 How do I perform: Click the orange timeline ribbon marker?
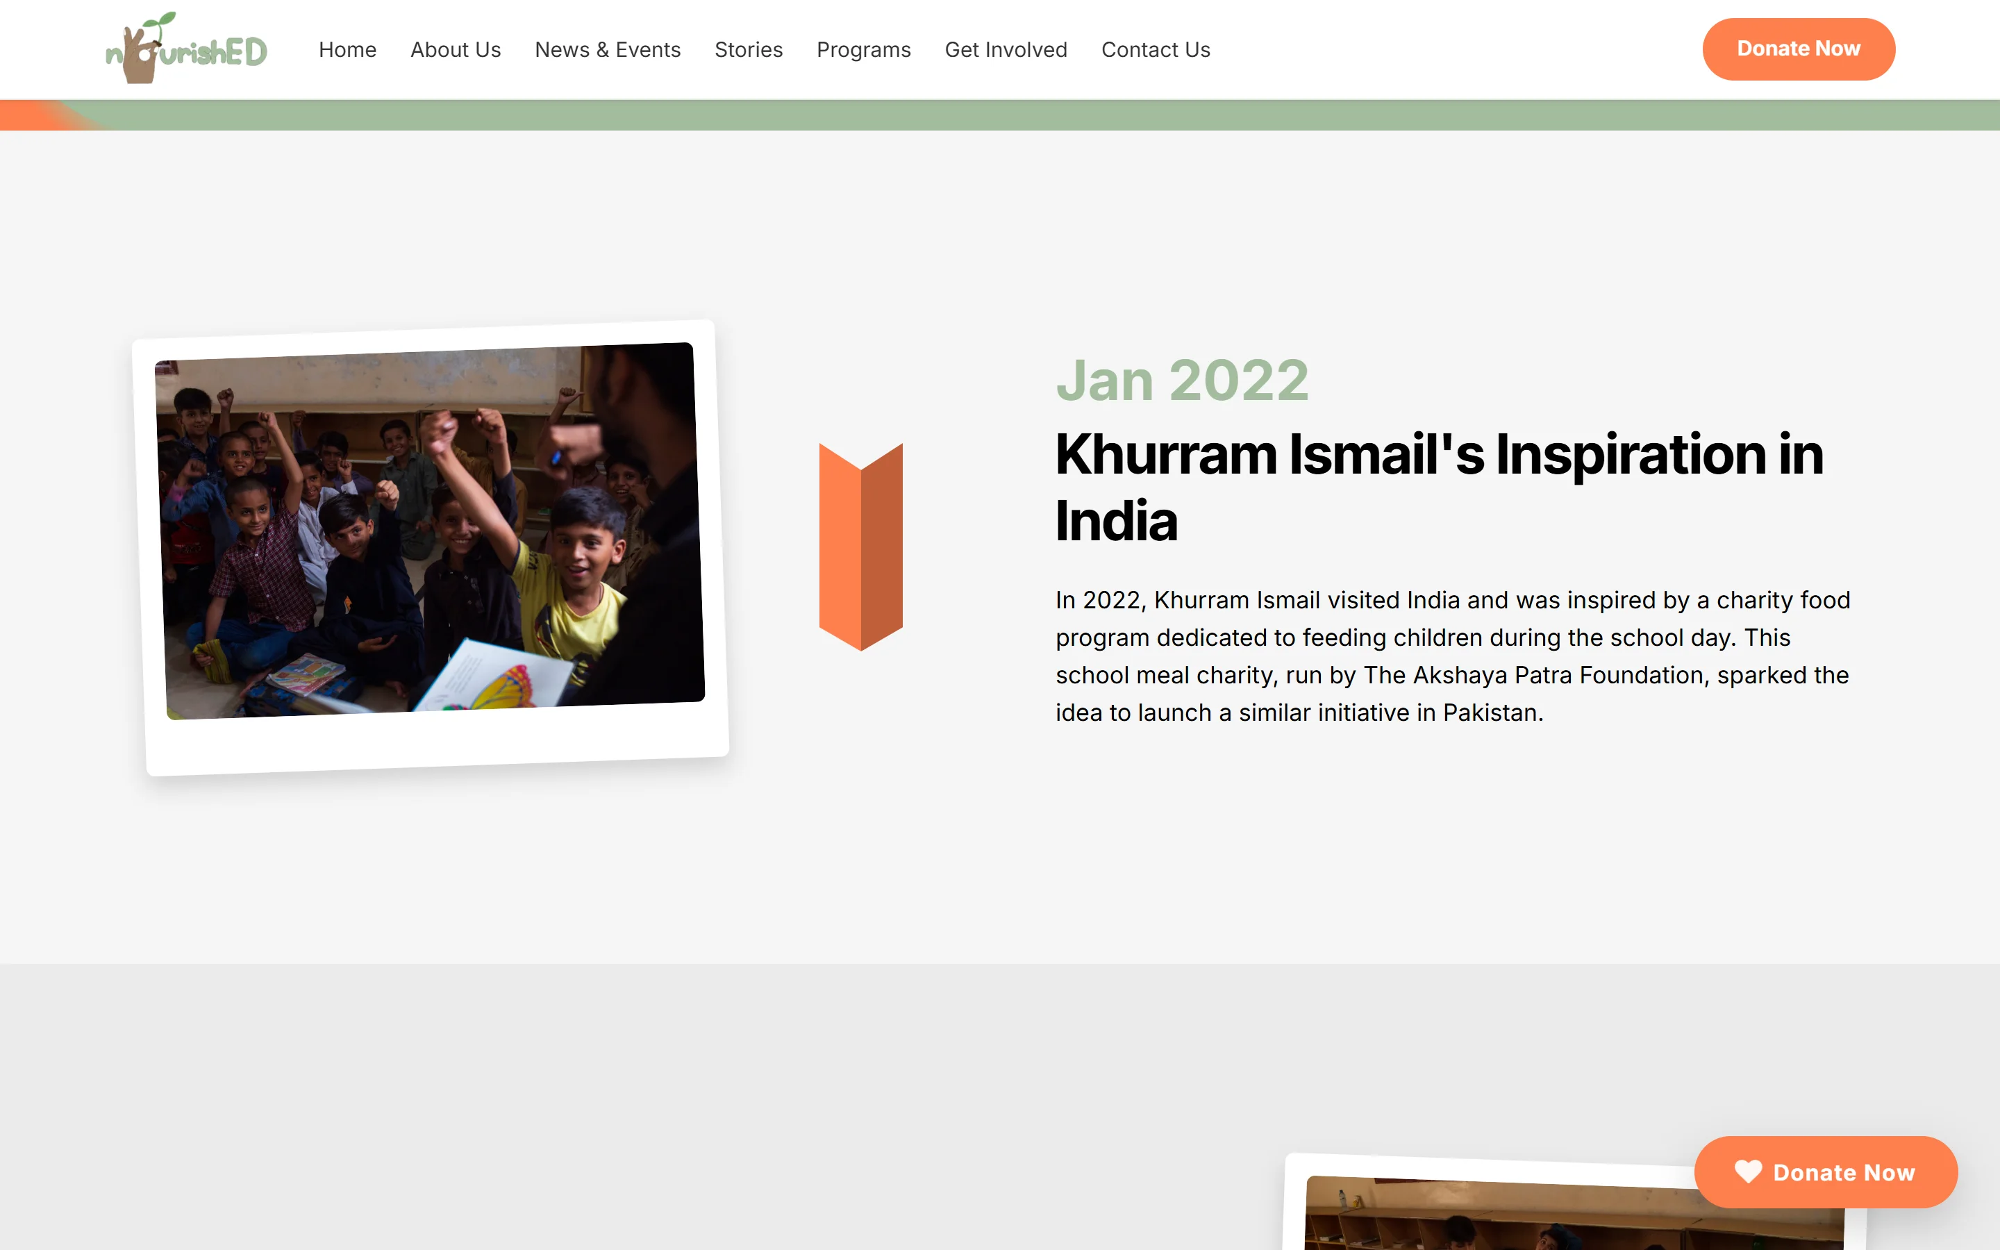(x=860, y=547)
